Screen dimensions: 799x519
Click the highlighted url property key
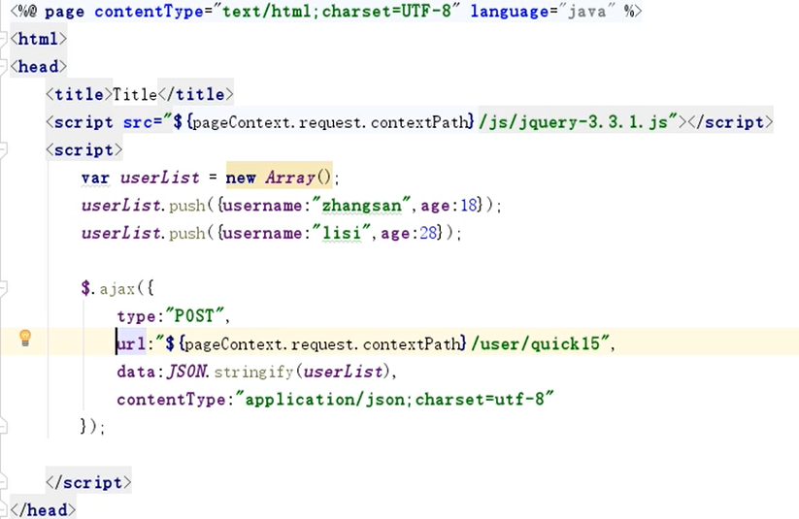coord(131,343)
